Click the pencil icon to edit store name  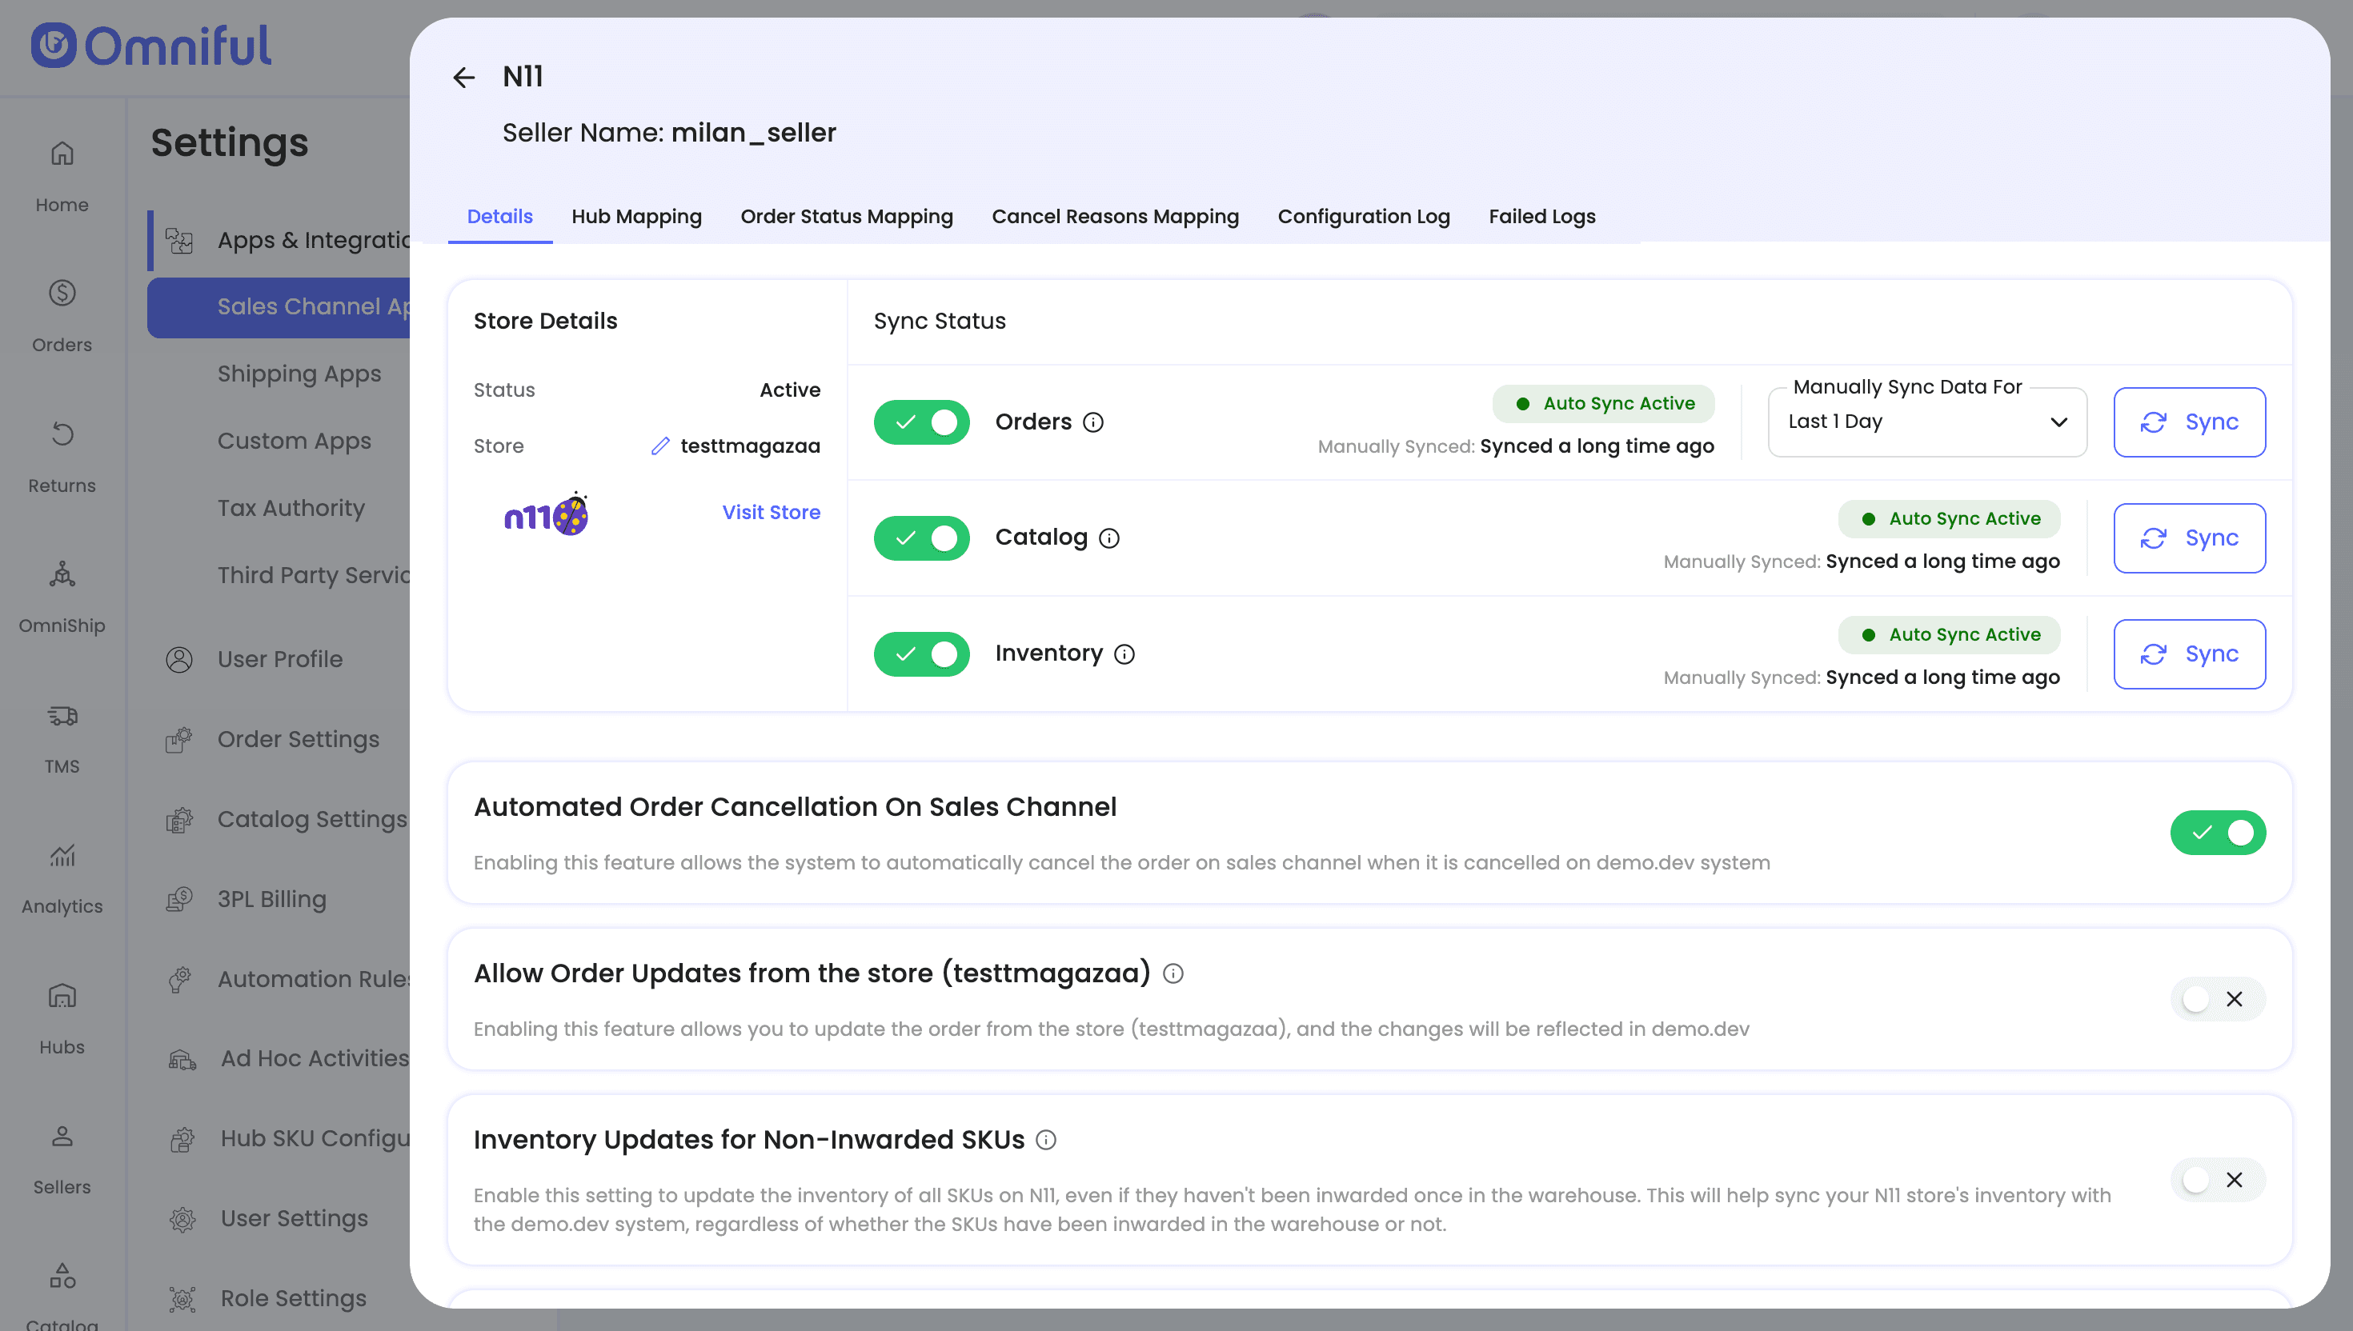click(660, 446)
